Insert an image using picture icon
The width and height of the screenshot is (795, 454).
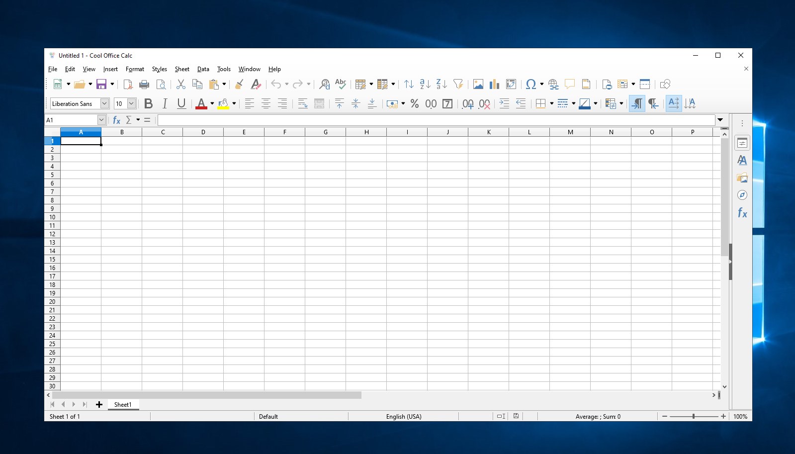click(478, 84)
